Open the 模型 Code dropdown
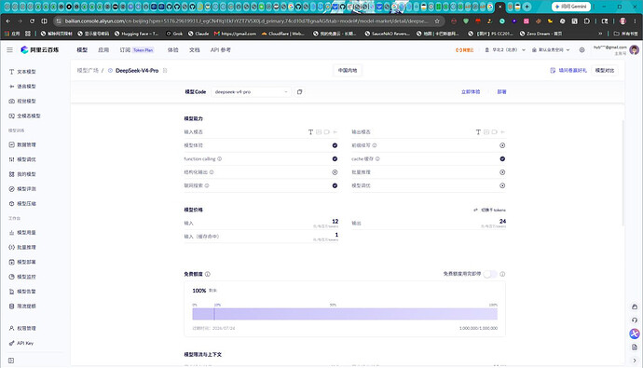This screenshot has height=368, width=643. point(251,92)
